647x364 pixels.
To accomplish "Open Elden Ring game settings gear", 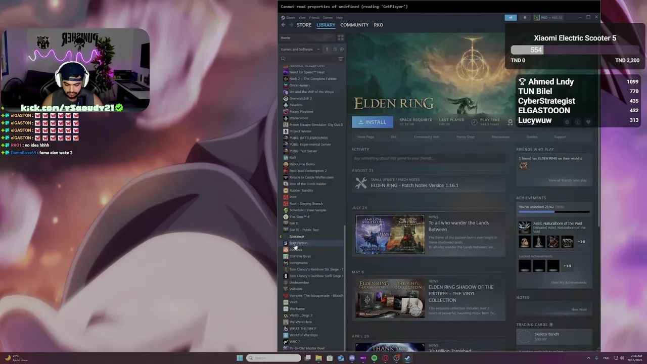I will point(567,122).
